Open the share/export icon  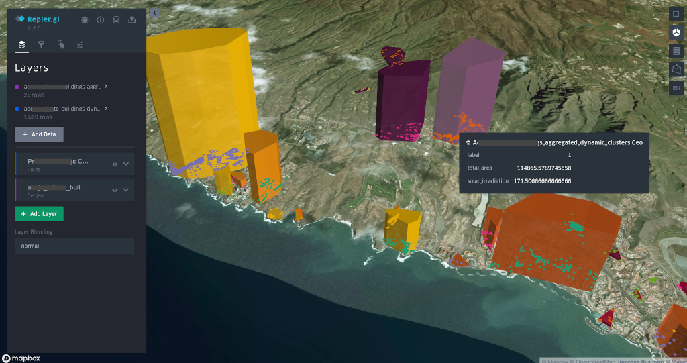coord(132,19)
